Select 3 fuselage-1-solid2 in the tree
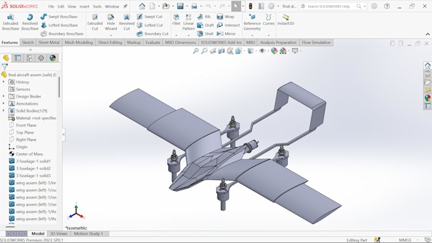This screenshot has width=432, height=243. (x=33, y=168)
